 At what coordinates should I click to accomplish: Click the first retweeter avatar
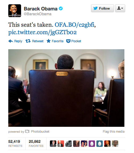(53, 144)
